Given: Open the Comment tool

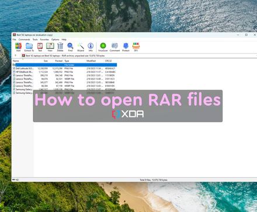Looking at the screenshot, I should [114, 47].
